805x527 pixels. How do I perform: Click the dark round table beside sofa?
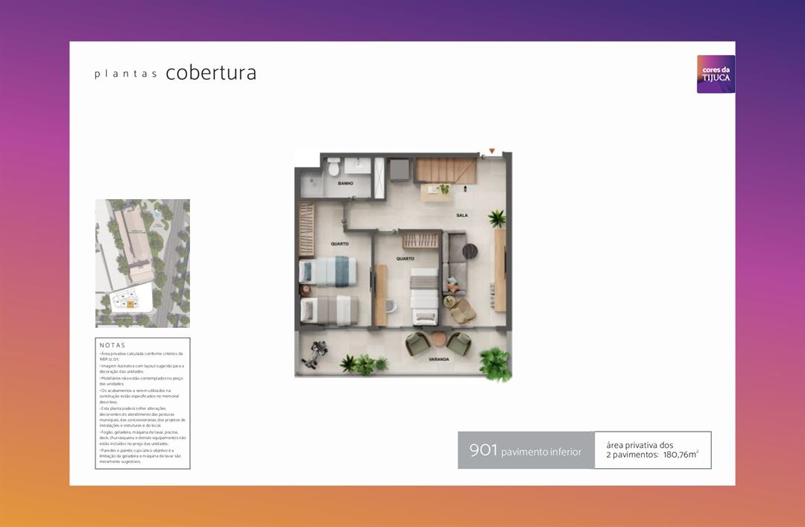coord(469,251)
